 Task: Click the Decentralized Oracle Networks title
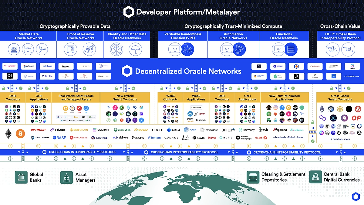click(188, 71)
